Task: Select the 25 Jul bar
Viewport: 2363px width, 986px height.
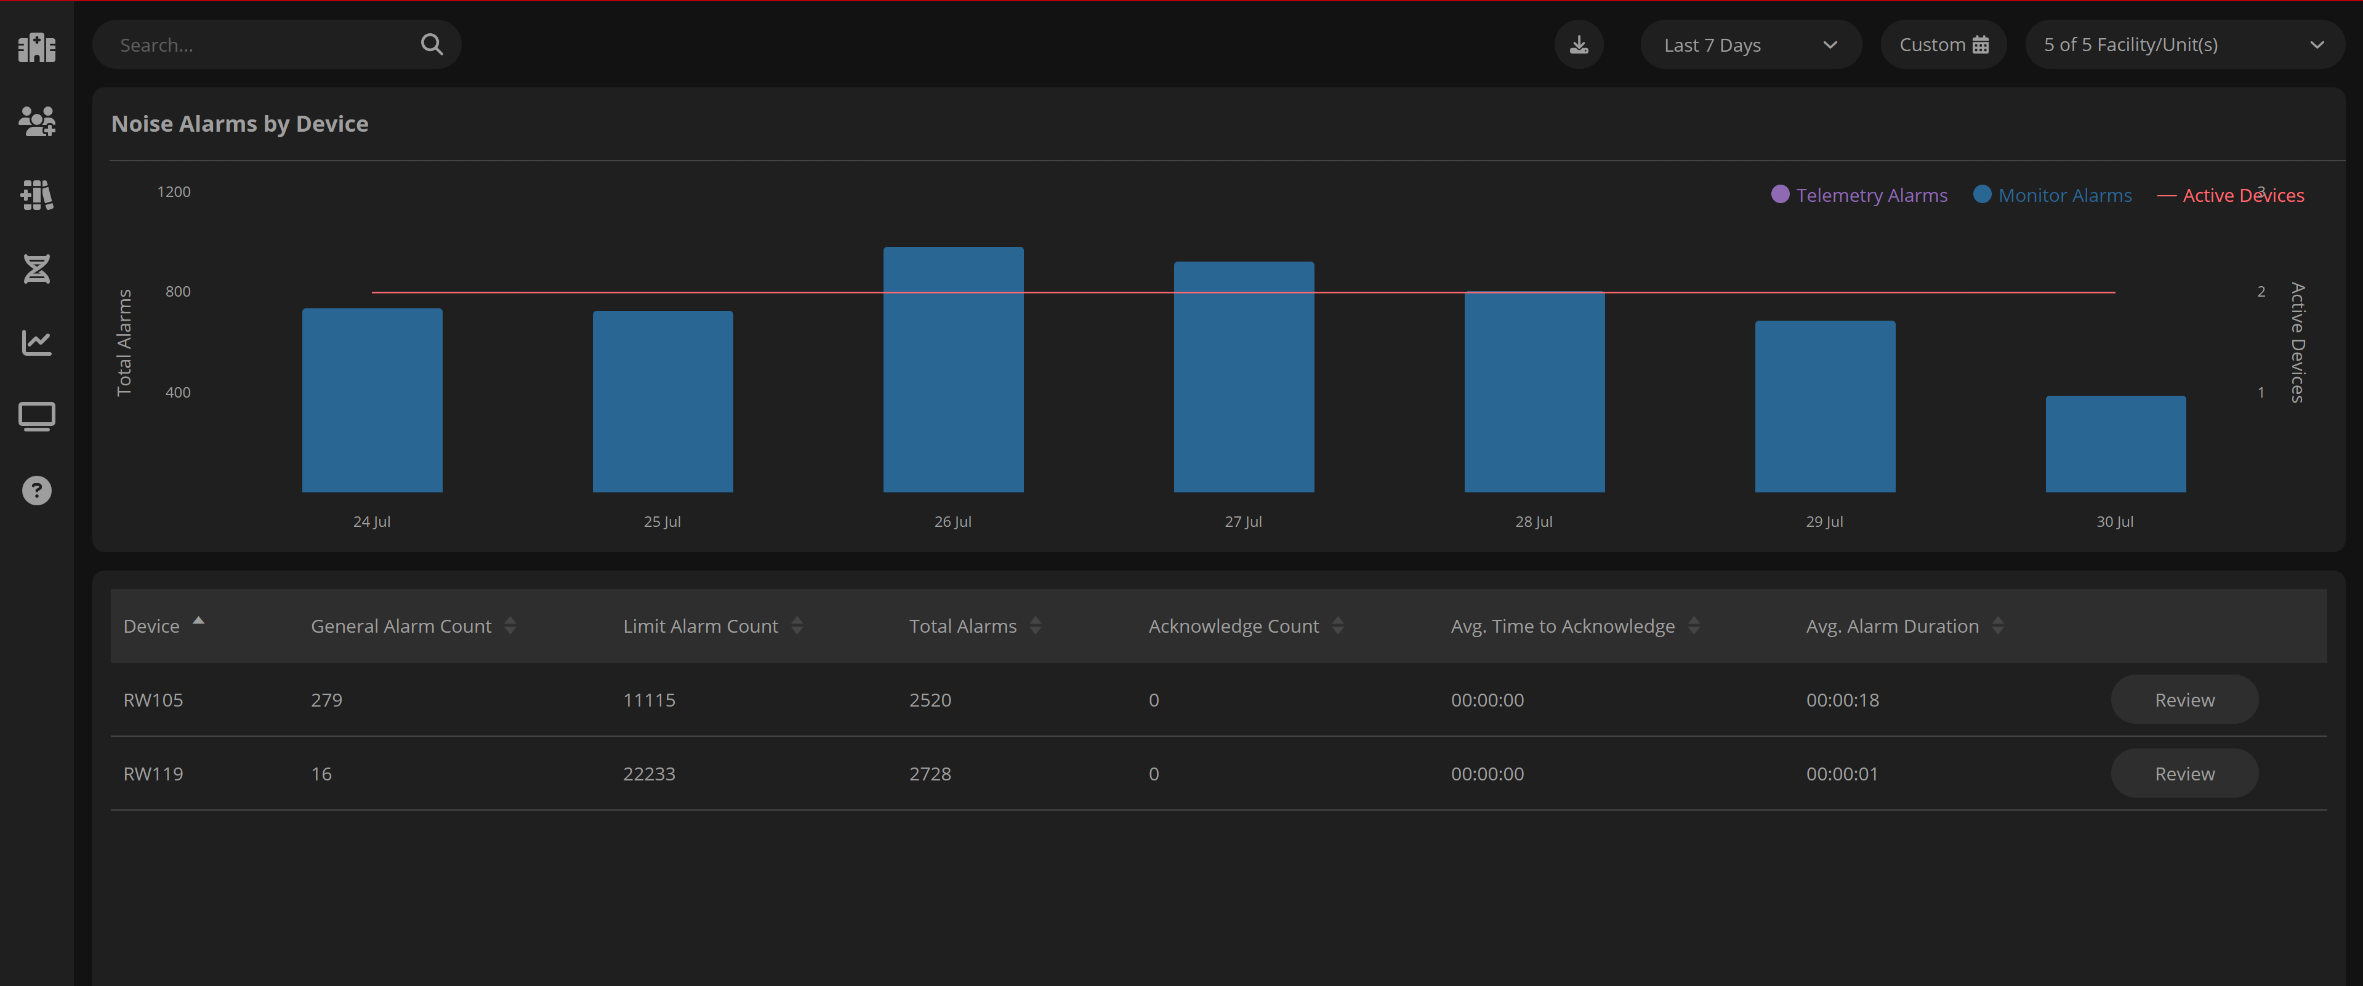Action: point(662,402)
